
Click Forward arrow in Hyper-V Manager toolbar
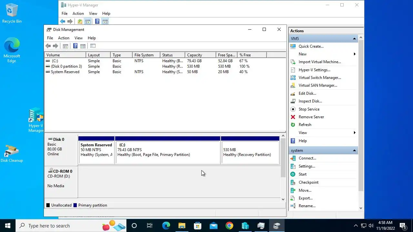pos(70,22)
